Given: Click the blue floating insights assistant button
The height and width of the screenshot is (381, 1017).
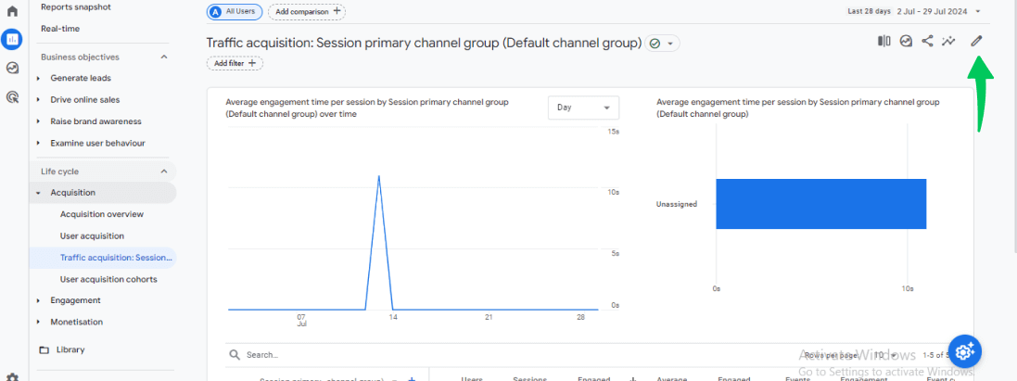Looking at the screenshot, I should tap(964, 351).
